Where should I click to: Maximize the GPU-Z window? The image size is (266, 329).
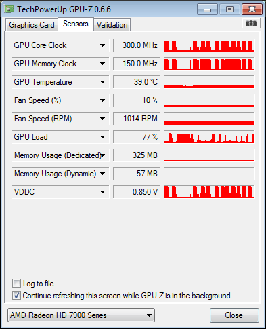[229, 9]
